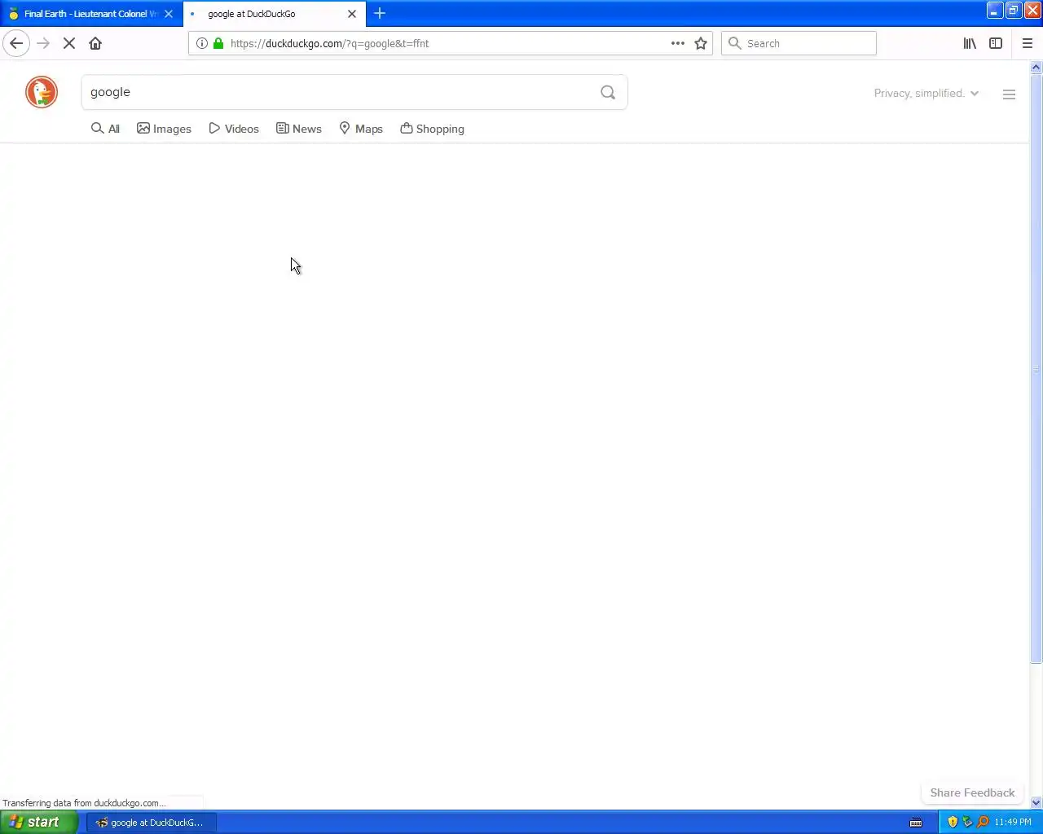Minimize the Firefox window
Image resolution: width=1043 pixels, height=834 pixels.
[x=995, y=11]
